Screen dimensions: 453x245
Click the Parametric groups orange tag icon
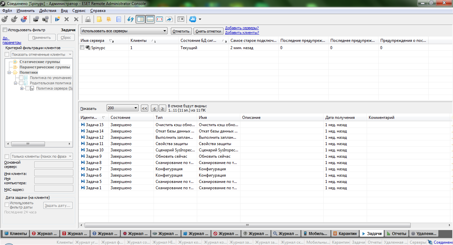pyautogui.click(x=15, y=67)
